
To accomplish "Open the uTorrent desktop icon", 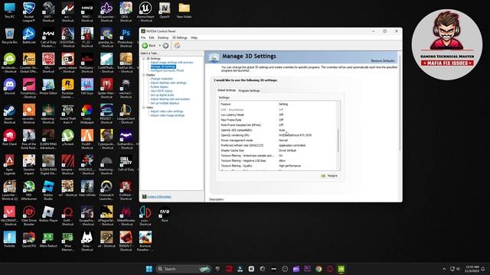I will (x=67, y=137).
